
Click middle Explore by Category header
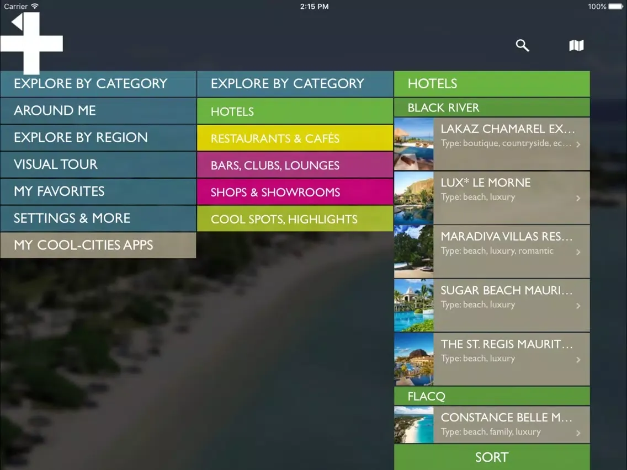coord(295,84)
